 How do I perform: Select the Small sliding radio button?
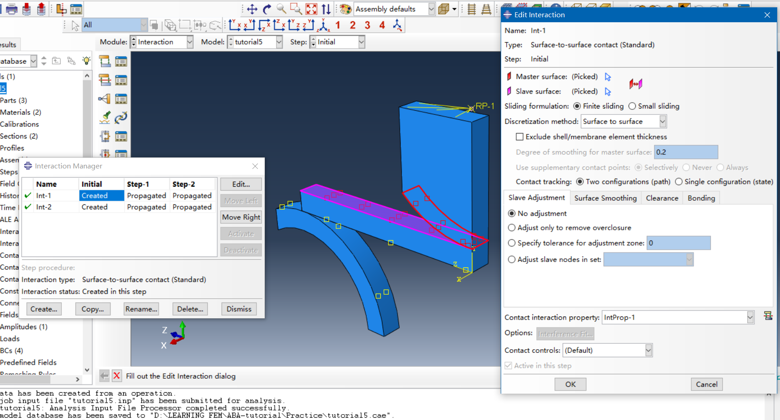click(x=632, y=106)
